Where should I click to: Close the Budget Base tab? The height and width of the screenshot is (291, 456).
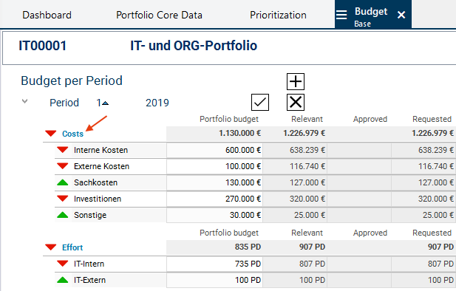[x=401, y=15]
